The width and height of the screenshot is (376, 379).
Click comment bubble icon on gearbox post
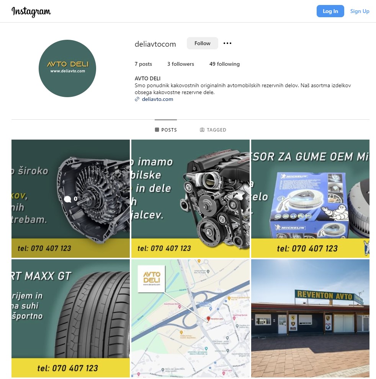[67, 199]
